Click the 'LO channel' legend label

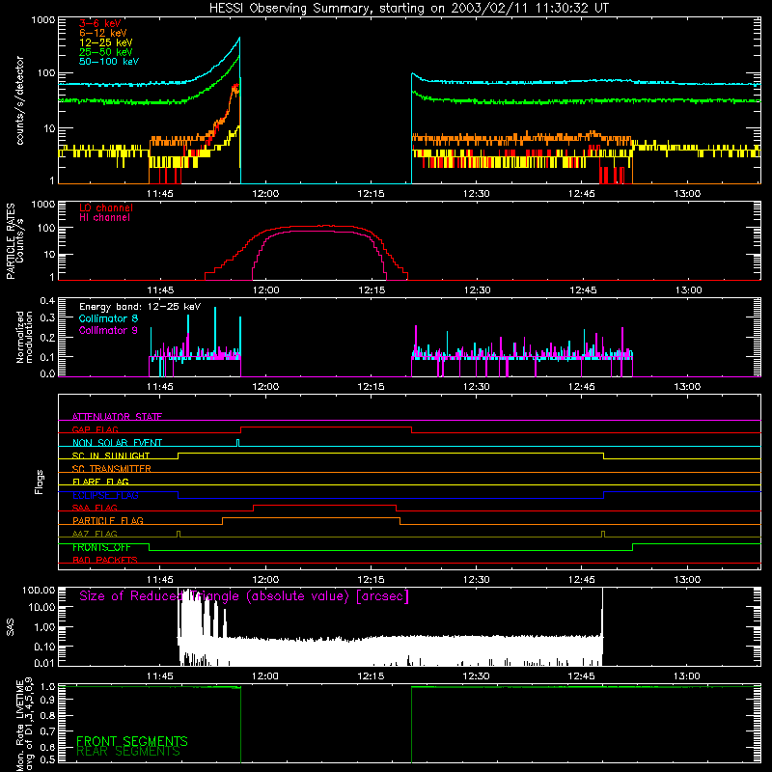[106, 207]
